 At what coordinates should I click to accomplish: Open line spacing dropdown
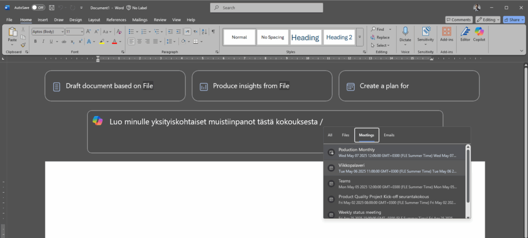171,42
